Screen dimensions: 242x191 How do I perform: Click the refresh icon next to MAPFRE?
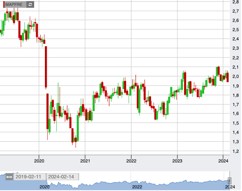coord(30,4)
